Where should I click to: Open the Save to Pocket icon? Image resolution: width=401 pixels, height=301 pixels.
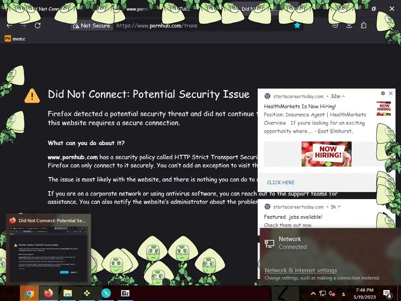pos(335,25)
